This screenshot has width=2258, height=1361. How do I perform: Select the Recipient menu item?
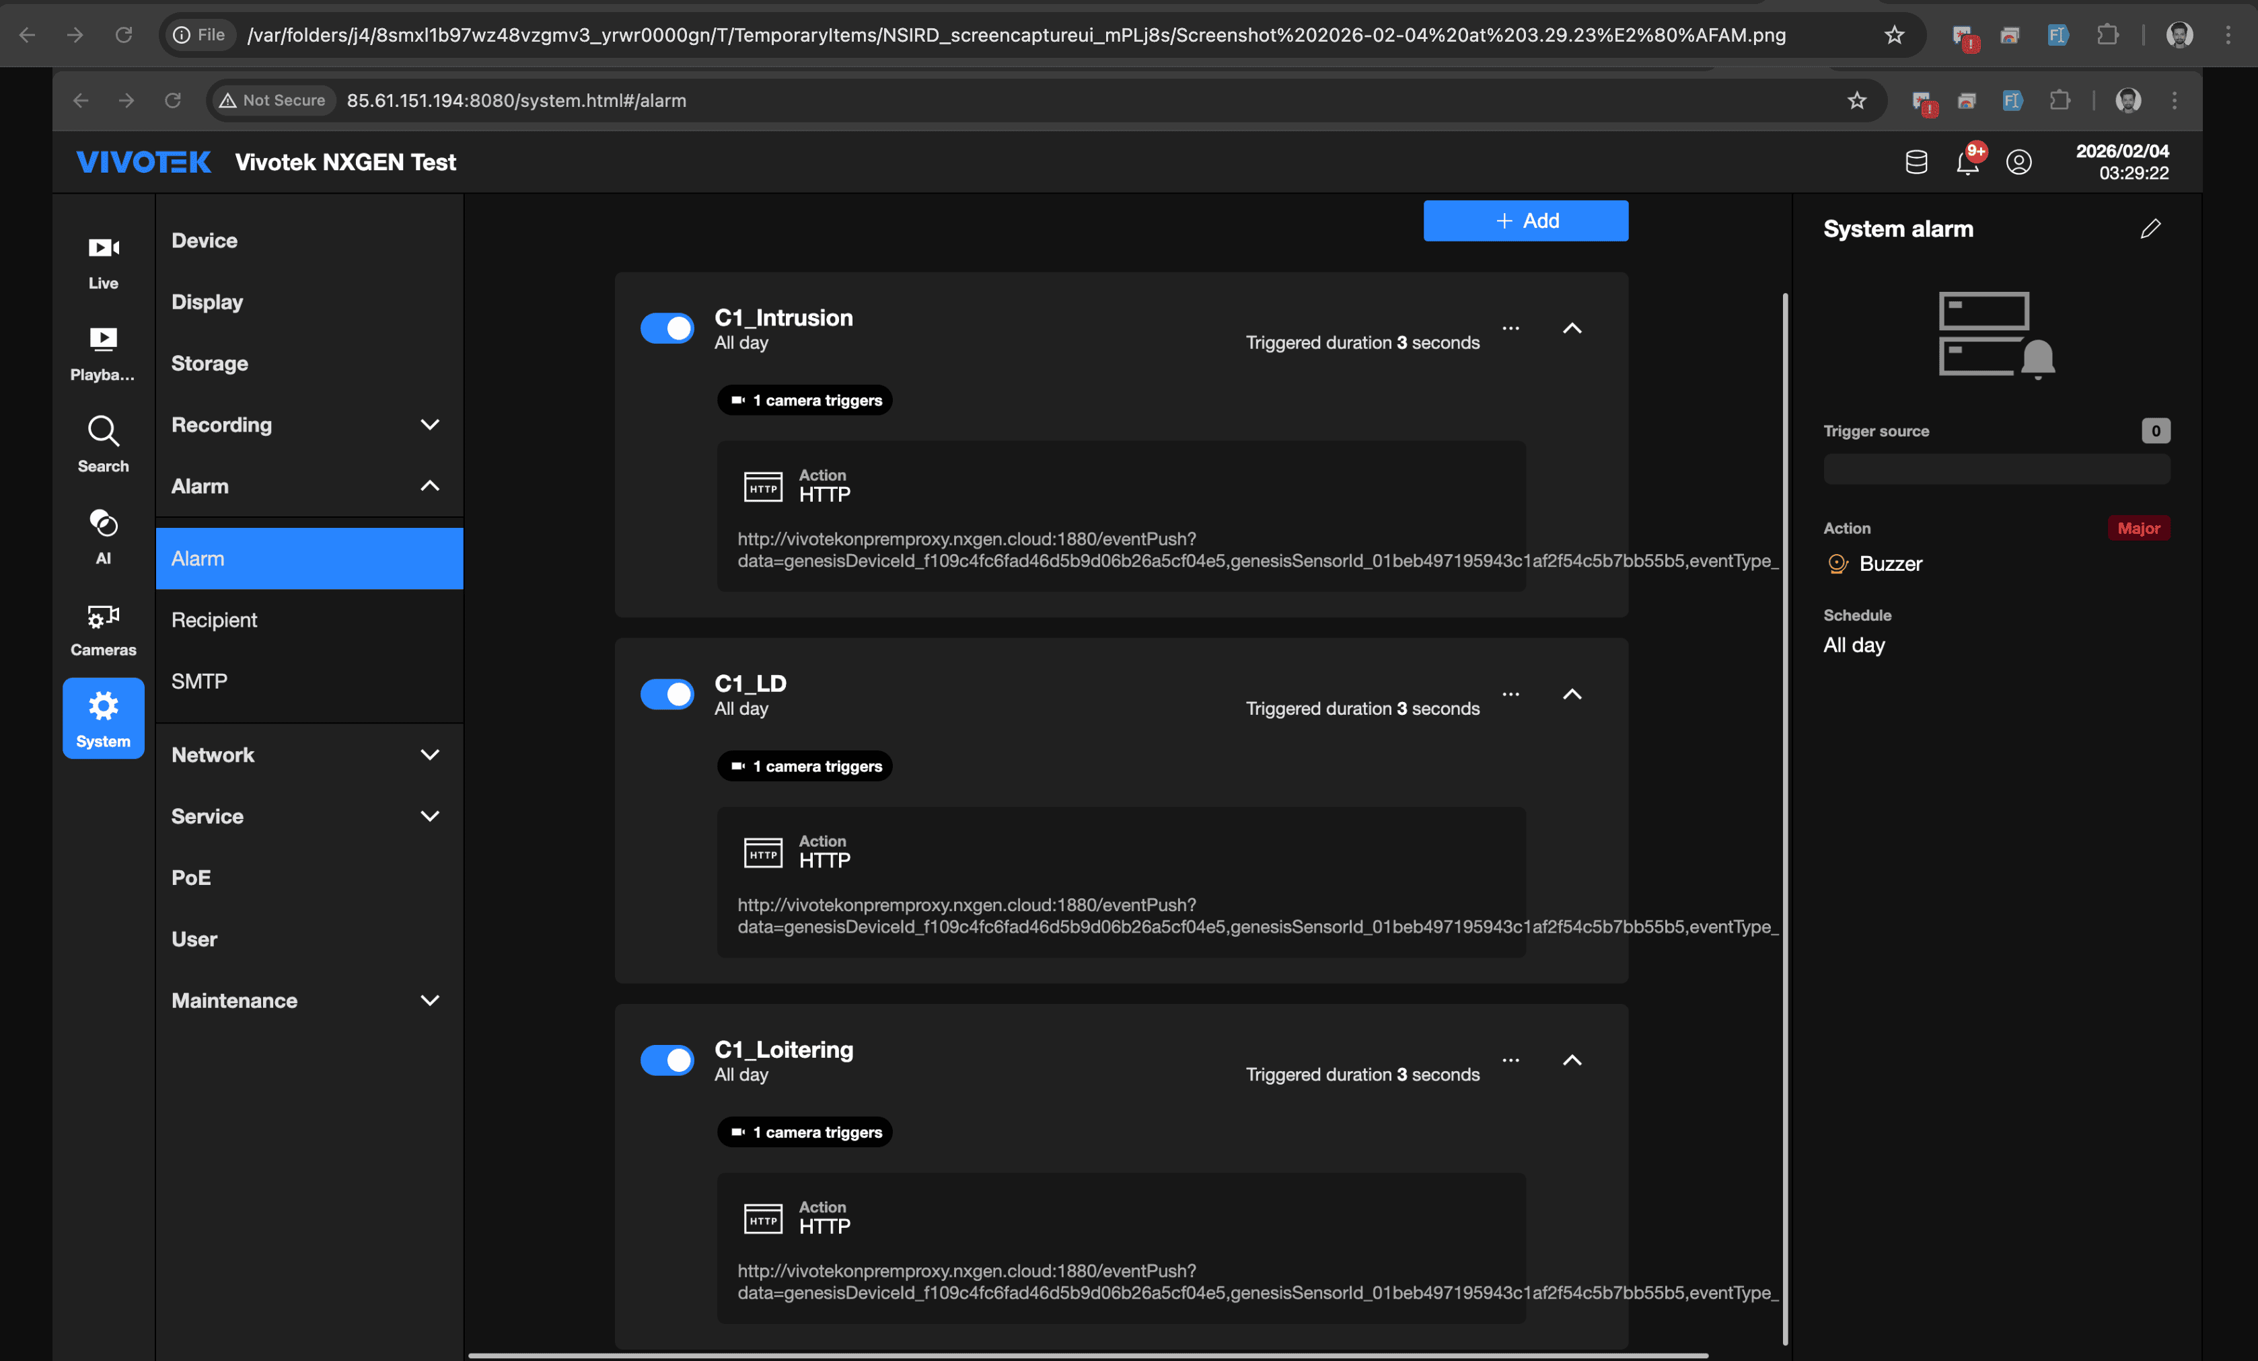[215, 620]
